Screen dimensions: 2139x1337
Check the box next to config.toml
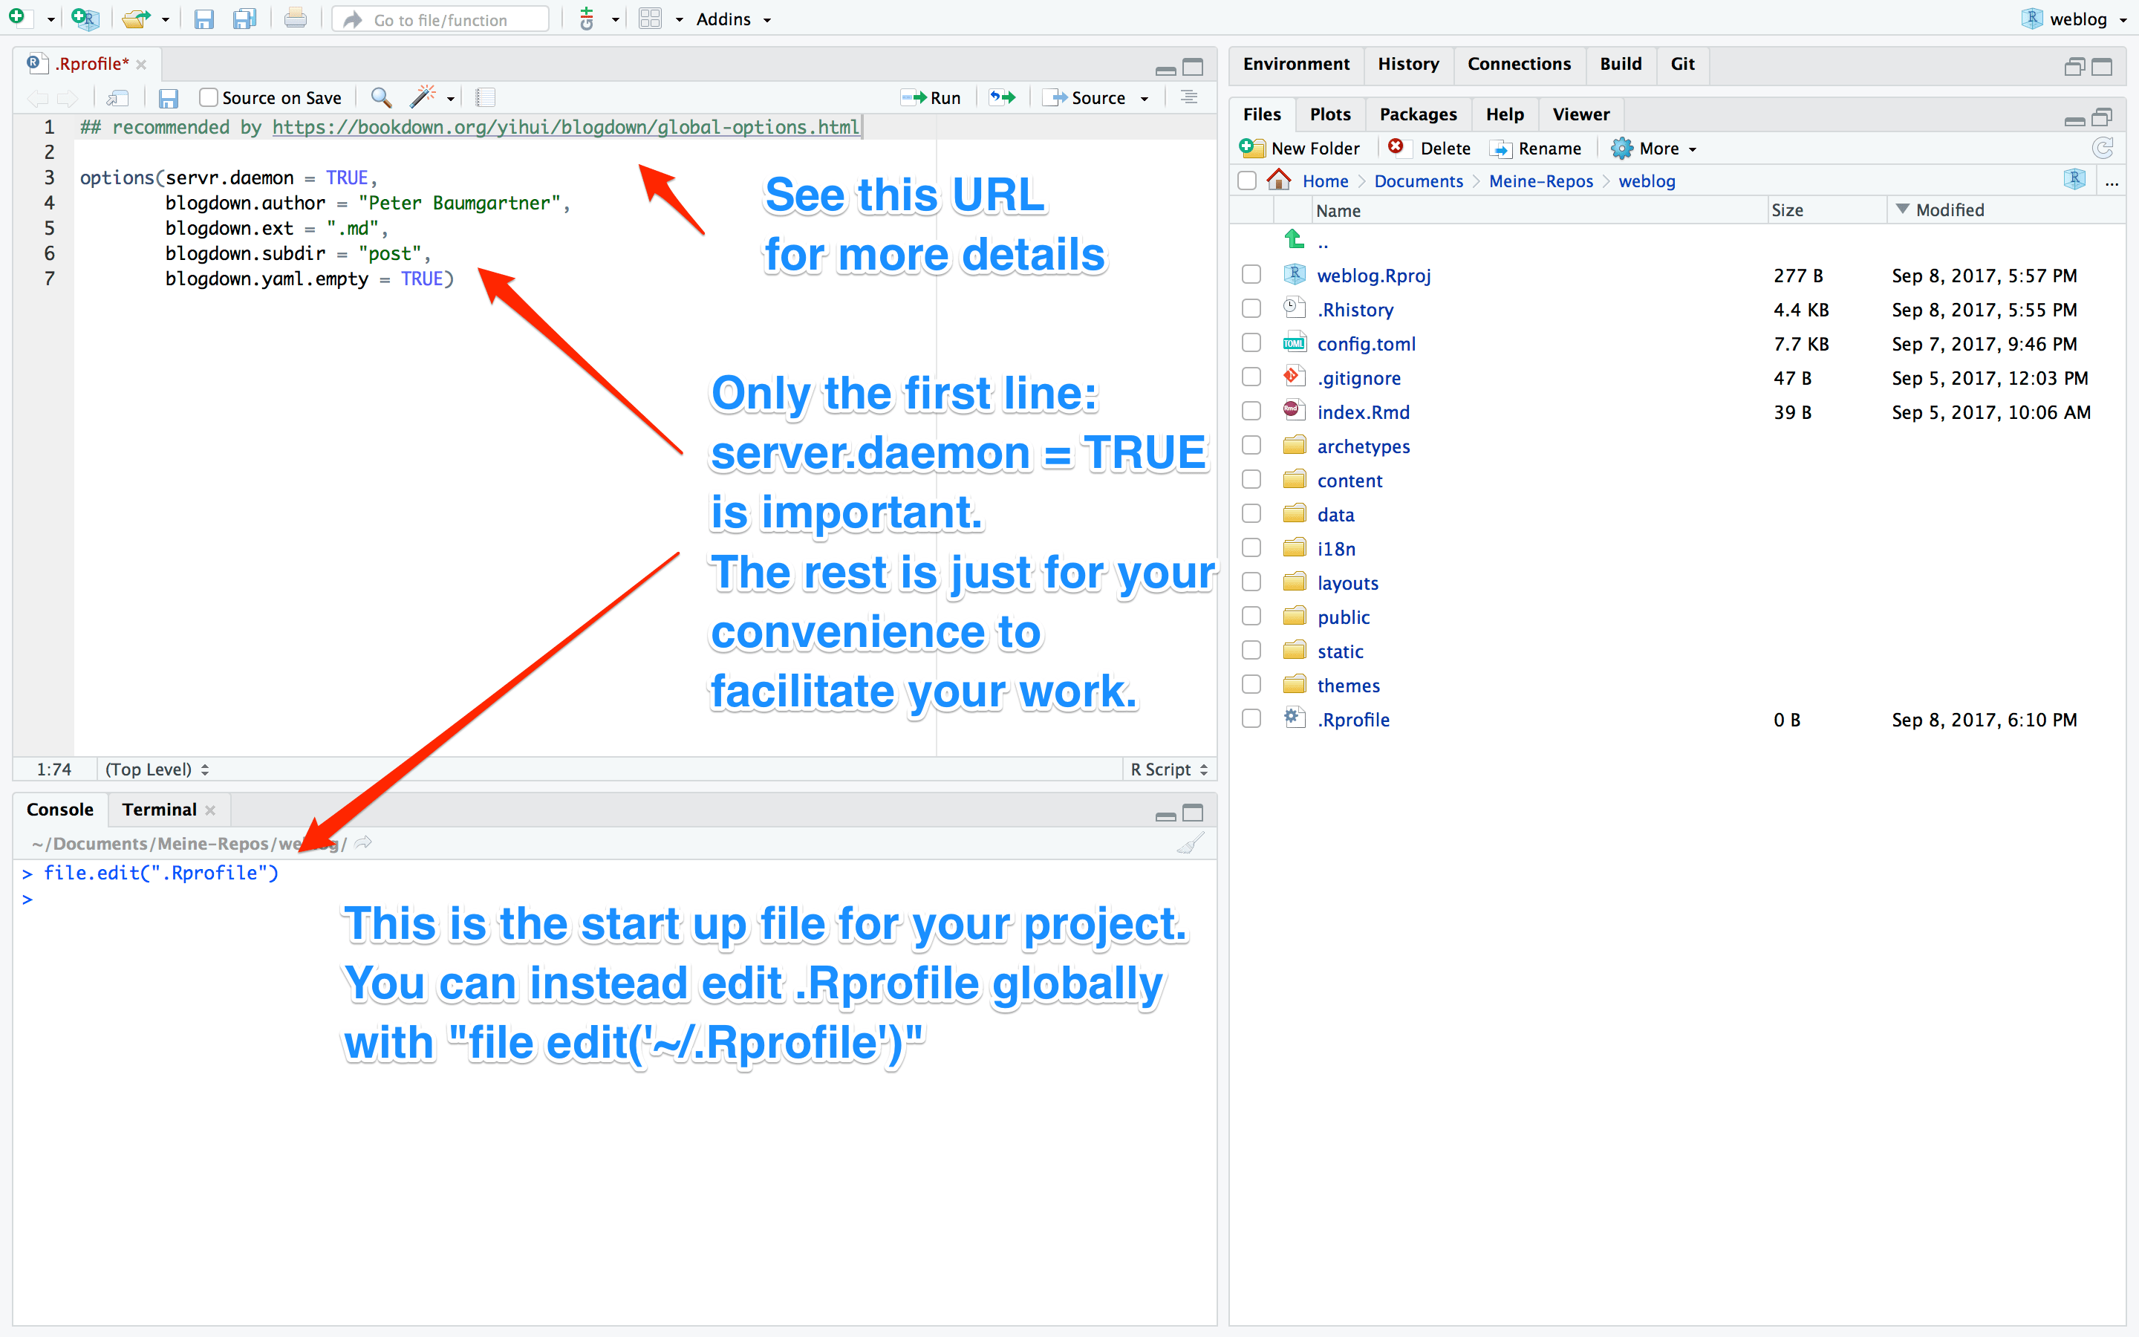[1251, 343]
